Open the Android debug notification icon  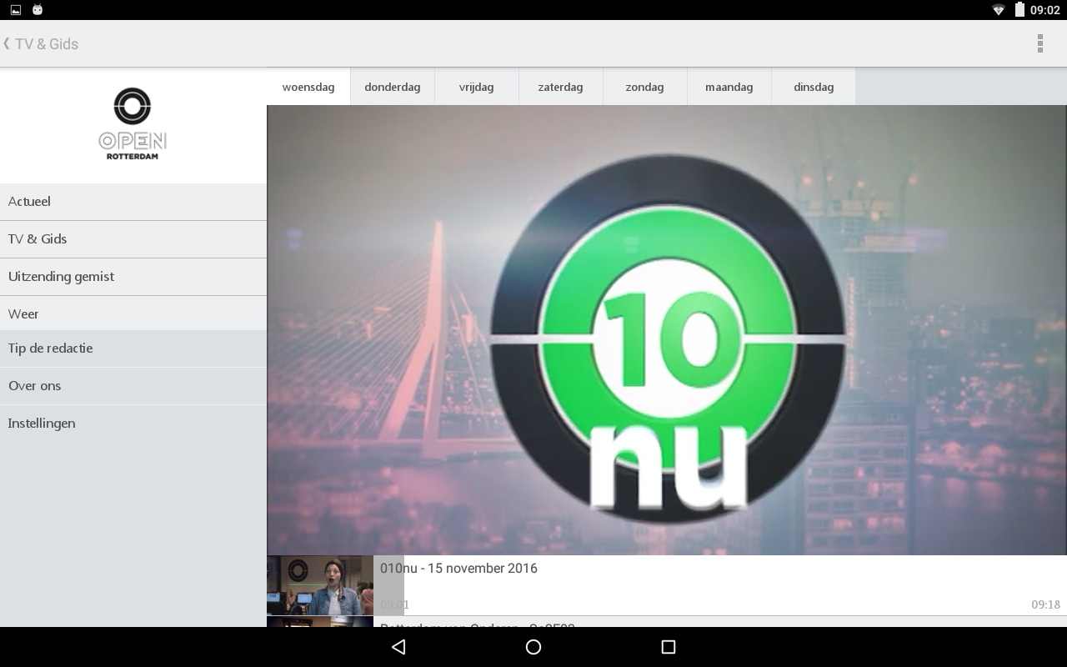38,10
